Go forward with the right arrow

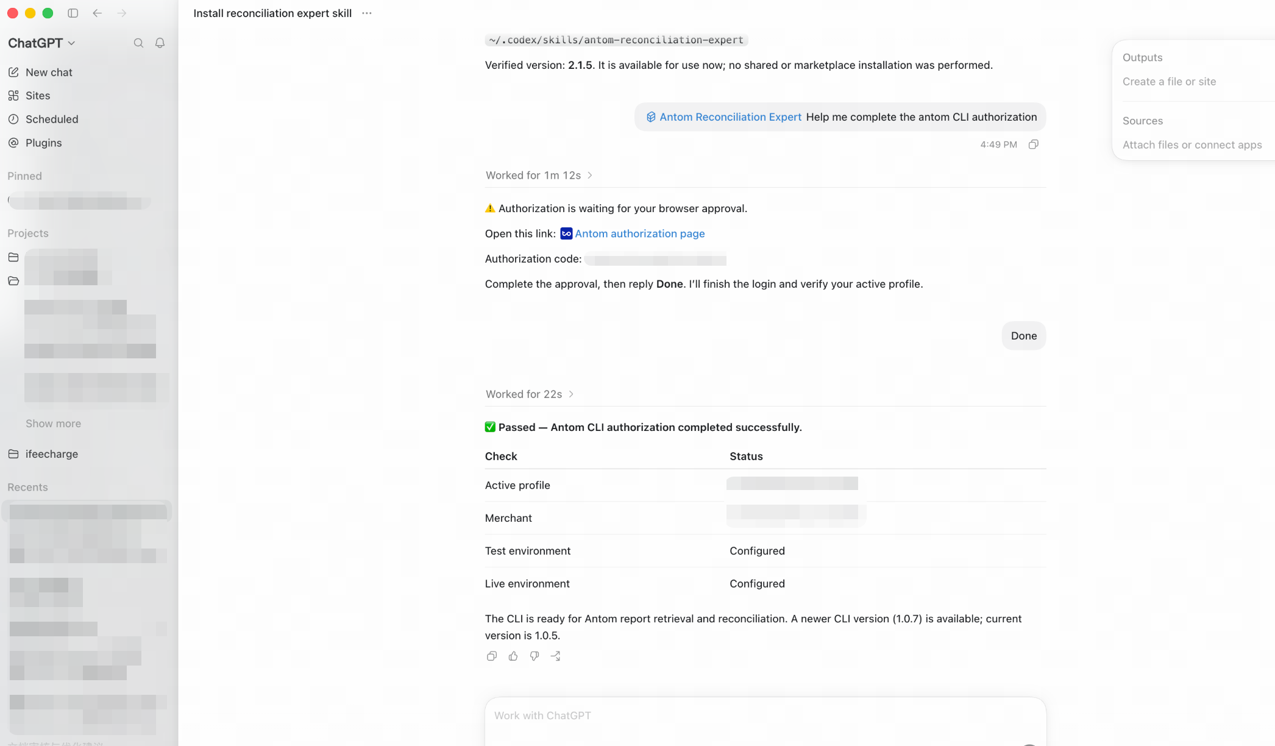pyautogui.click(x=122, y=13)
